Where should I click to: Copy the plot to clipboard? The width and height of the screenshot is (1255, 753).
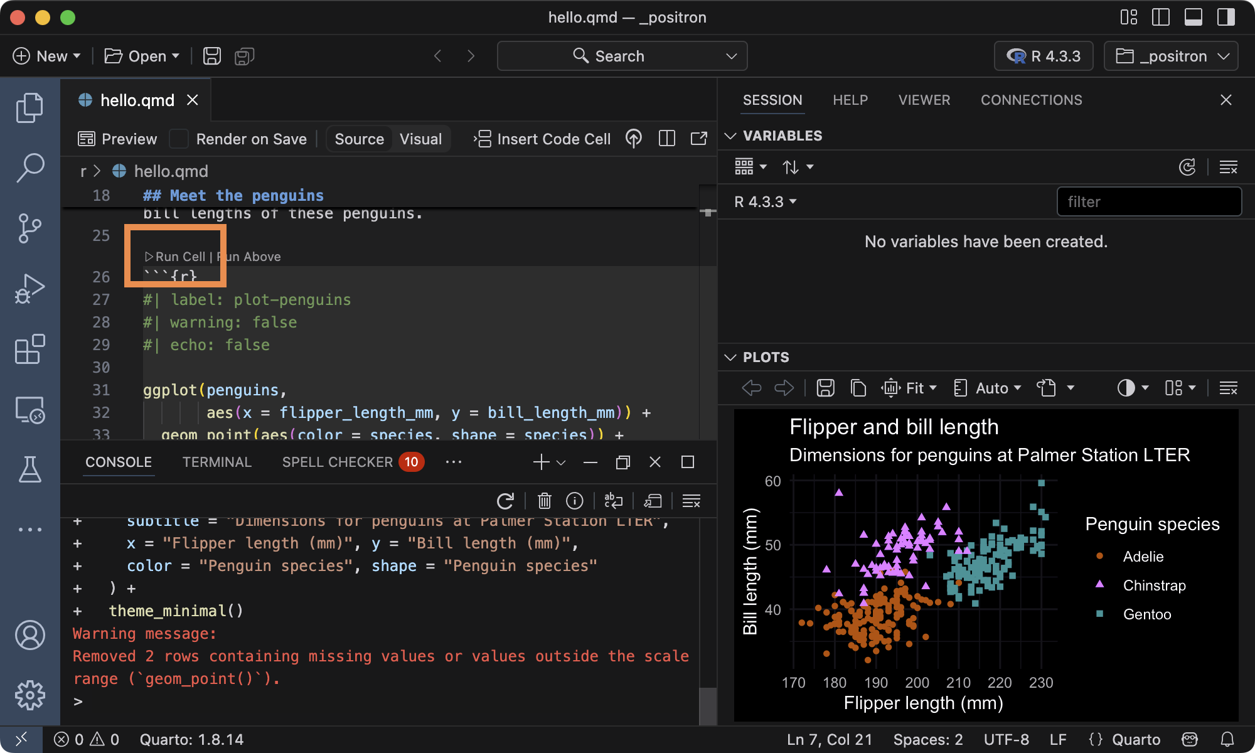tap(858, 388)
